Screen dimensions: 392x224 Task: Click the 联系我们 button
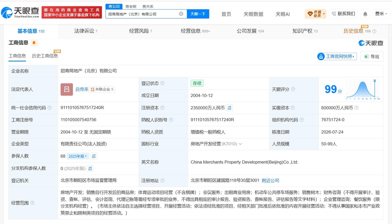(343, 14)
